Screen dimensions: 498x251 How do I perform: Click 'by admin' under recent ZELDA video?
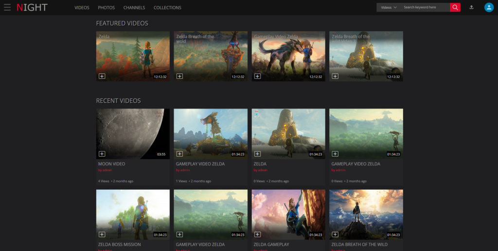[x=261, y=170]
